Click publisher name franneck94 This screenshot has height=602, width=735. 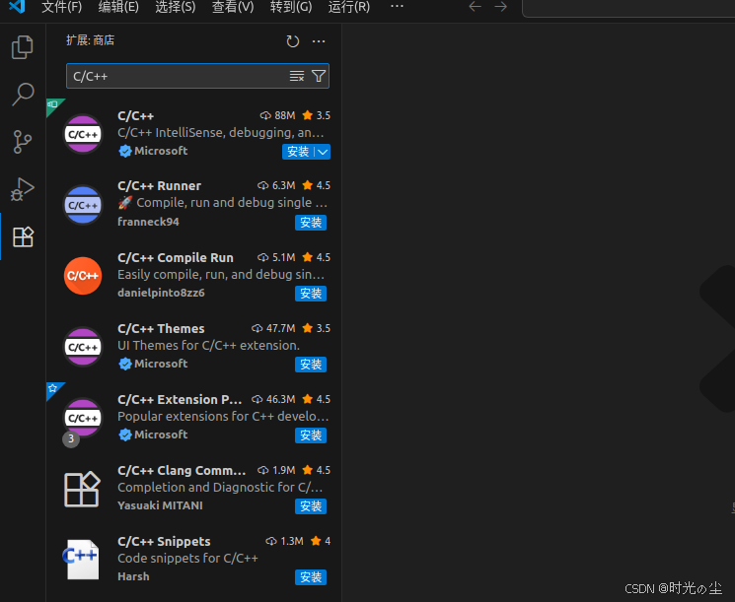(x=148, y=222)
